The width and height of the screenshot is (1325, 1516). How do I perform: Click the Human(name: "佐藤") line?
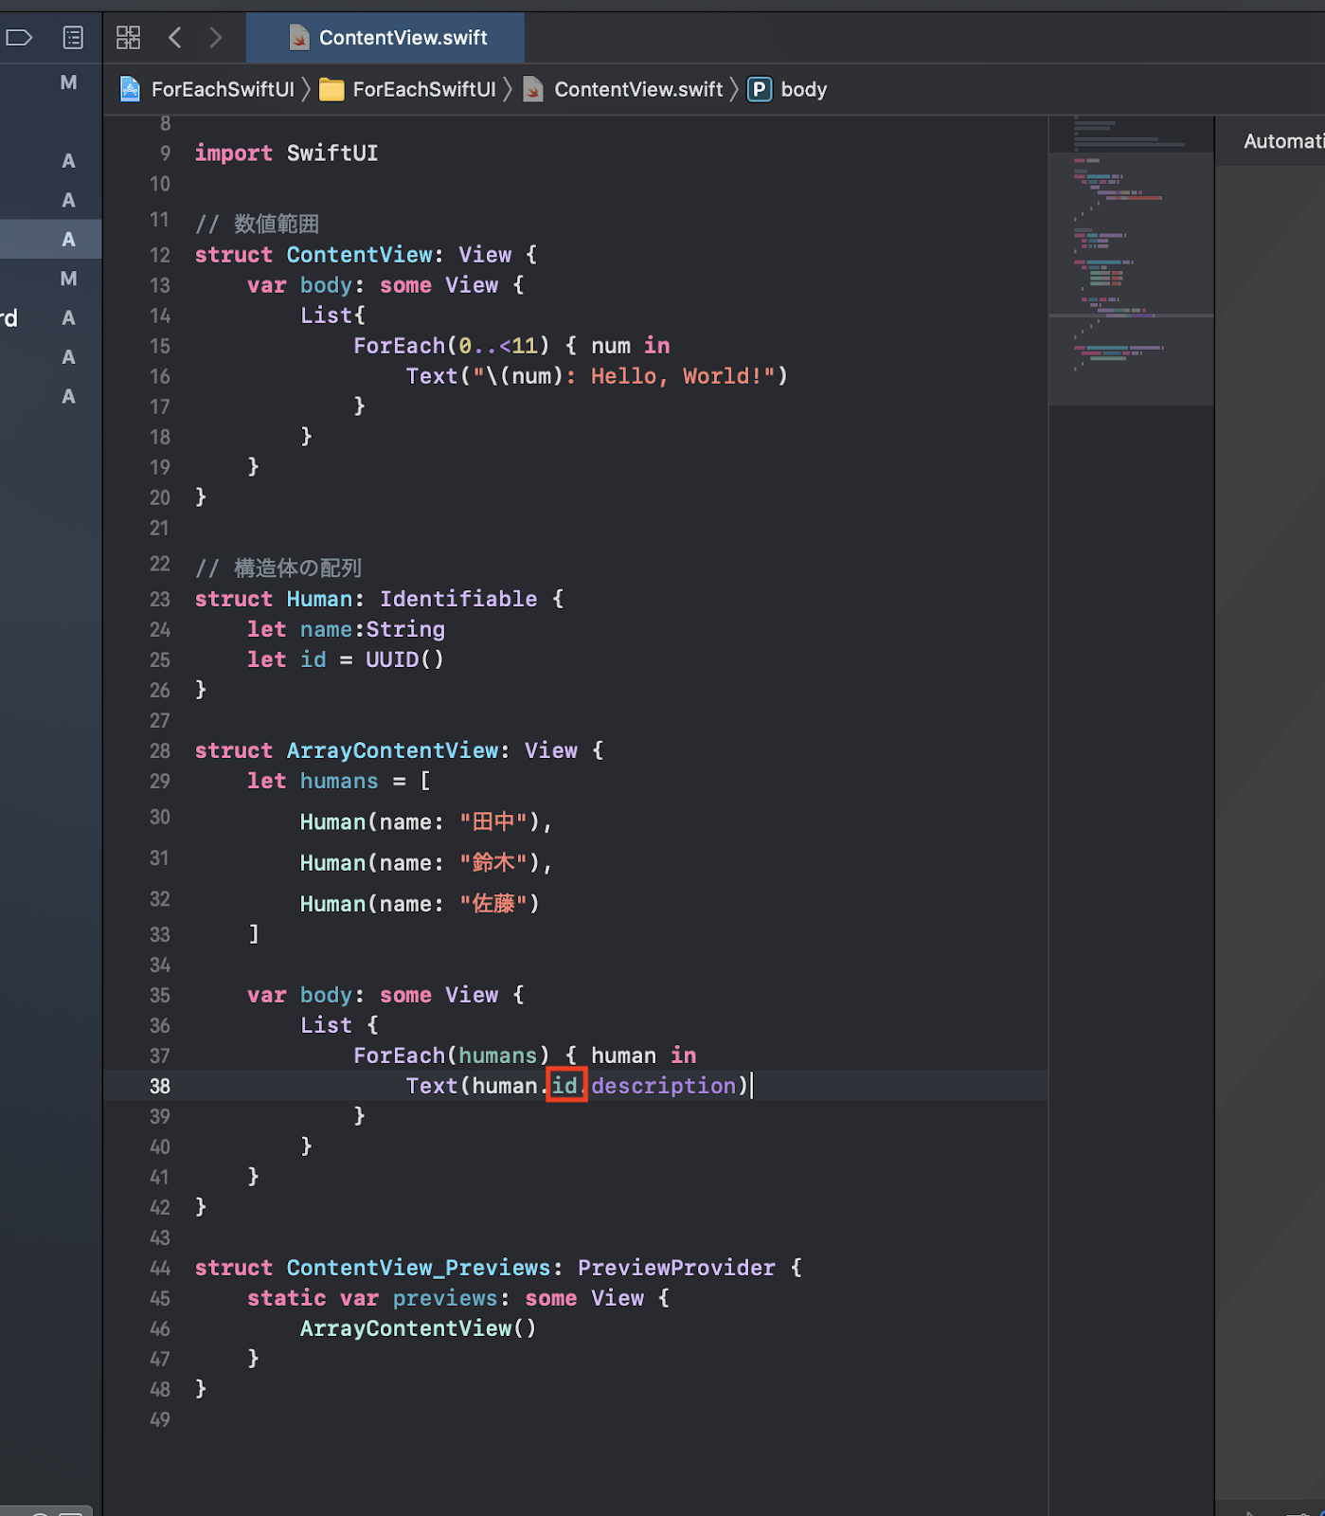click(420, 904)
